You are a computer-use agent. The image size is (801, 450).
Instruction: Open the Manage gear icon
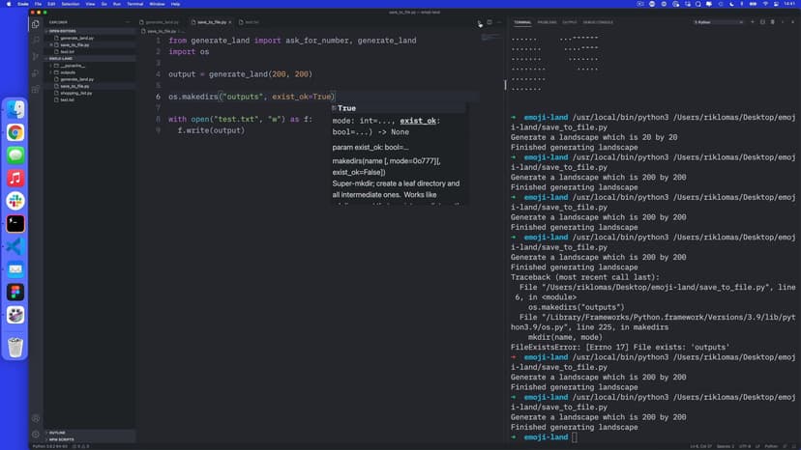(x=36, y=434)
